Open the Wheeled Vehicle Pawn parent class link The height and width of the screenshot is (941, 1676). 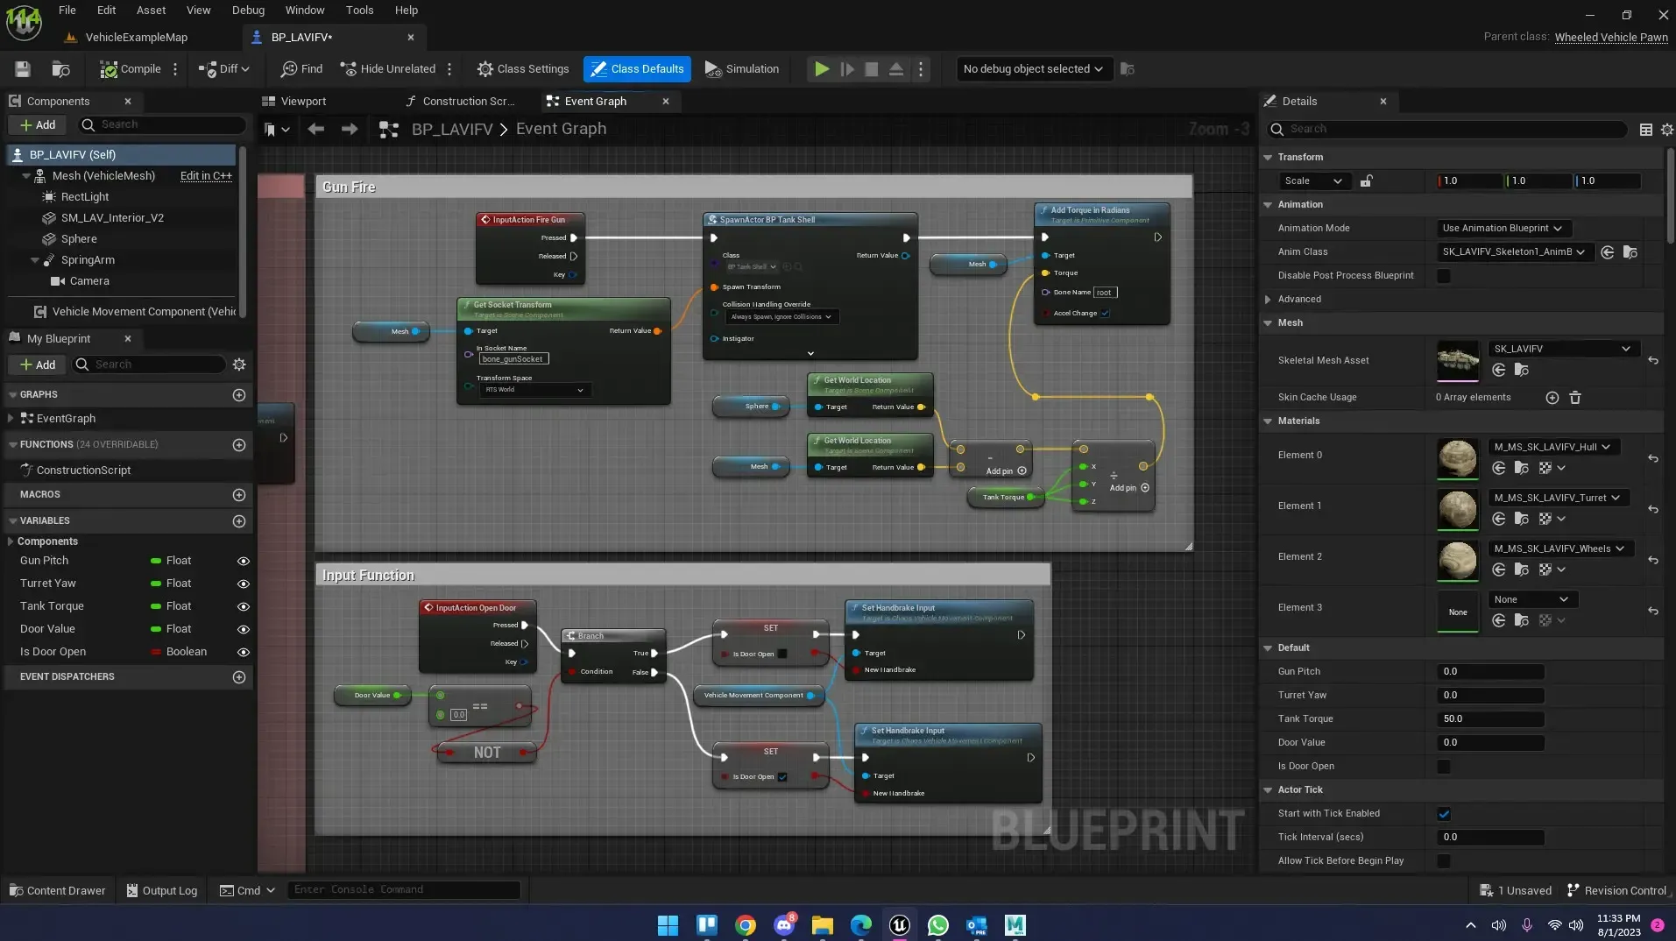pyautogui.click(x=1610, y=37)
